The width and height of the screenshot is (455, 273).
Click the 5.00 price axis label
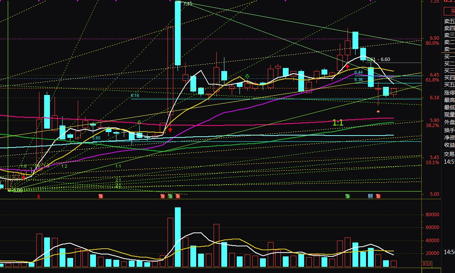click(x=434, y=194)
